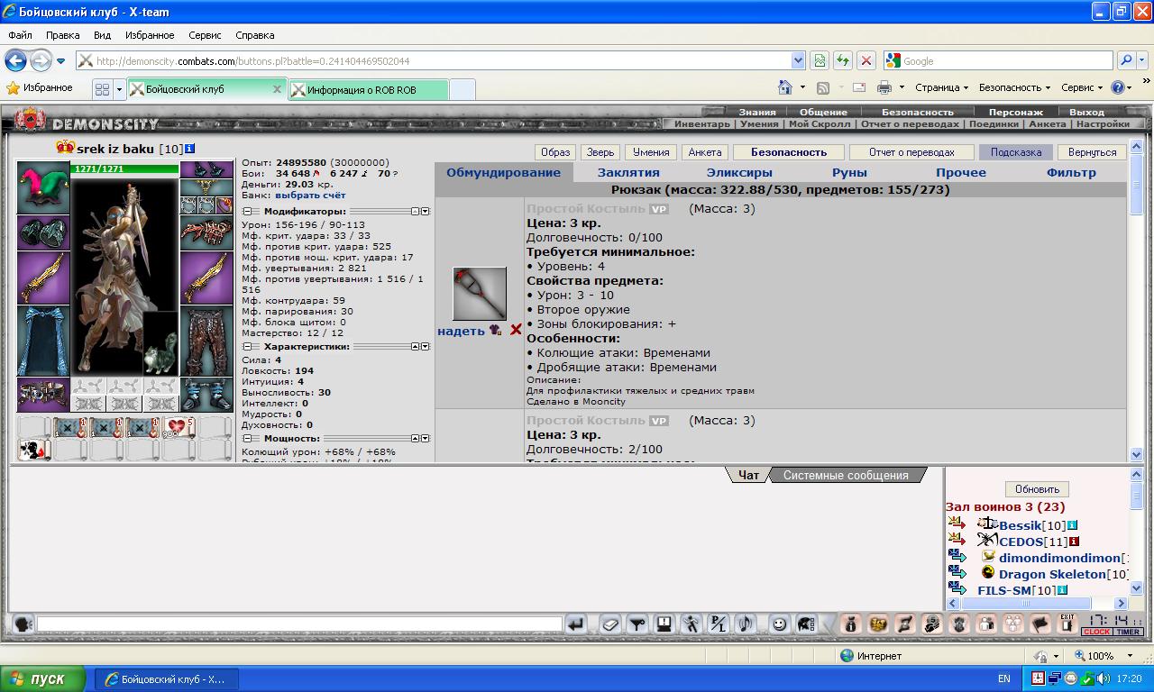
Task: Click the Инвентарь link in top menu
Action: (702, 124)
